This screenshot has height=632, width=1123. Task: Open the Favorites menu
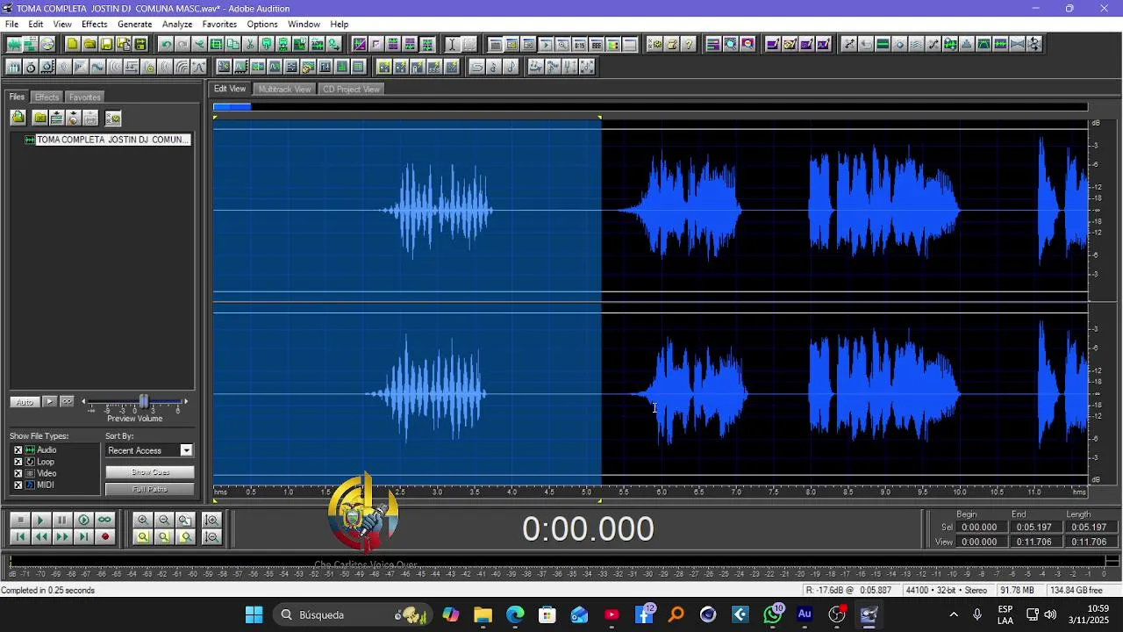pos(219,24)
